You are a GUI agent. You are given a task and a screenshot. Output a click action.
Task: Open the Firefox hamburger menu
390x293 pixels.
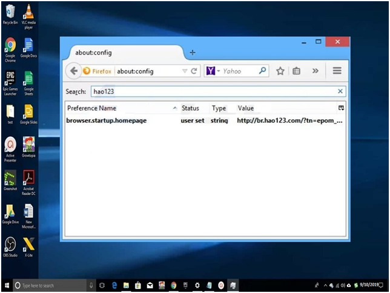(337, 71)
